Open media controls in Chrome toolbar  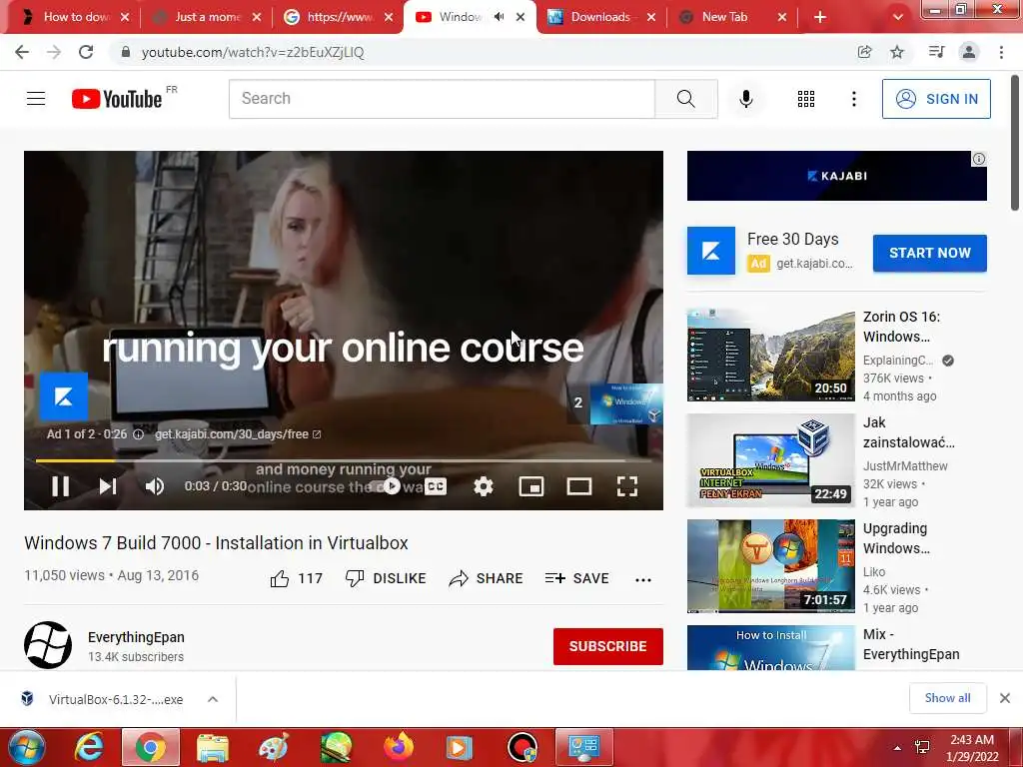click(936, 52)
